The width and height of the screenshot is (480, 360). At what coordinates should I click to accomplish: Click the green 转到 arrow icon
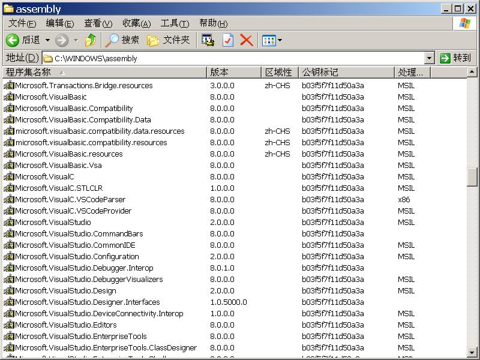447,58
